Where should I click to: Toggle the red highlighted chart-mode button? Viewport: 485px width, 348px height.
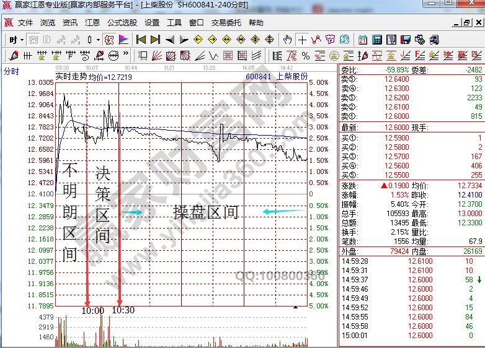pyautogui.click(x=109, y=40)
